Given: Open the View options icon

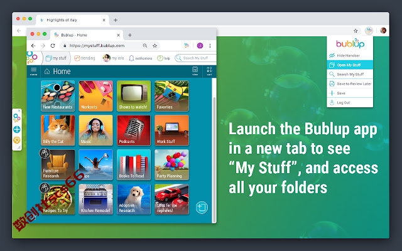Looking at the screenshot, I should pos(195,71).
